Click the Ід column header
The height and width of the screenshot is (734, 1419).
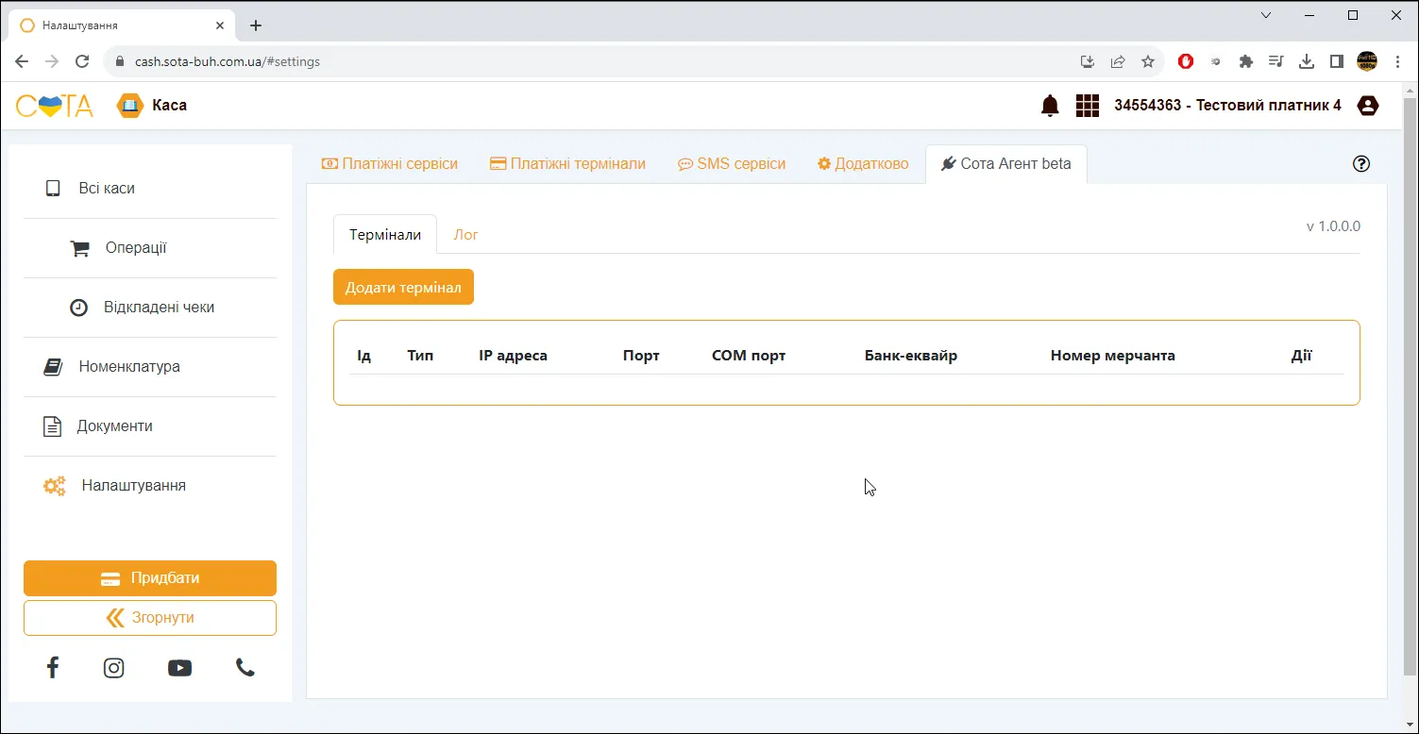tap(363, 356)
